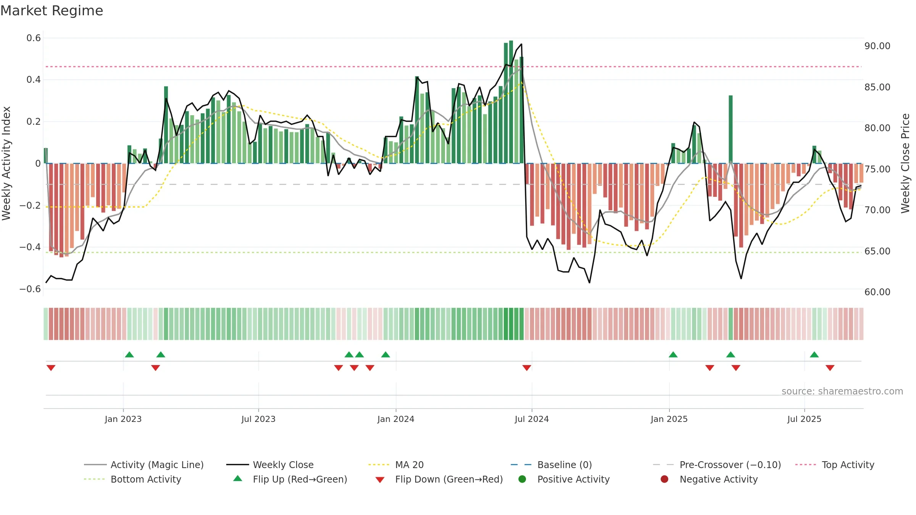Image resolution: width=916 pixels, height=515 pixels.
Task: Toggle the Baseline (0) legend entry
Action: (551, 465)
